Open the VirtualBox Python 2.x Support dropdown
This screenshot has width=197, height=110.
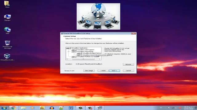coord(74,57)
